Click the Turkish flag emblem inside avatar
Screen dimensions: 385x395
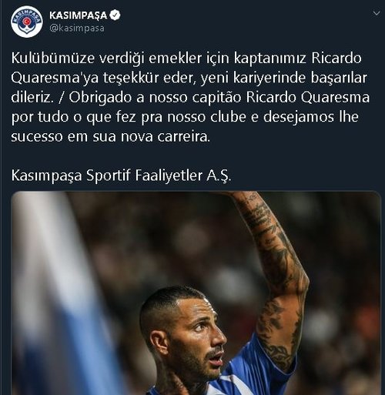click(x=27, y=22)
